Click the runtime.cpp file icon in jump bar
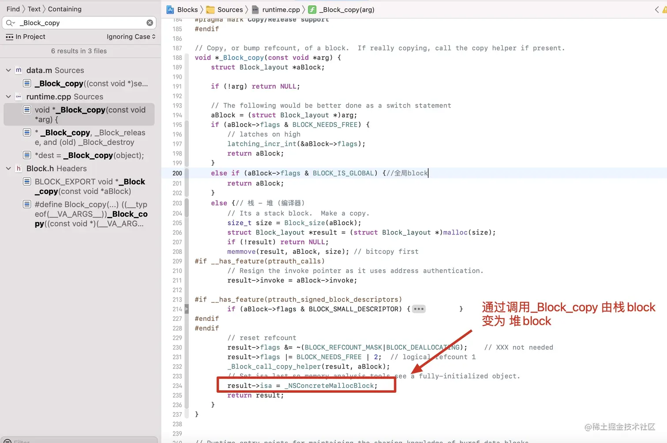 [255, 9]
